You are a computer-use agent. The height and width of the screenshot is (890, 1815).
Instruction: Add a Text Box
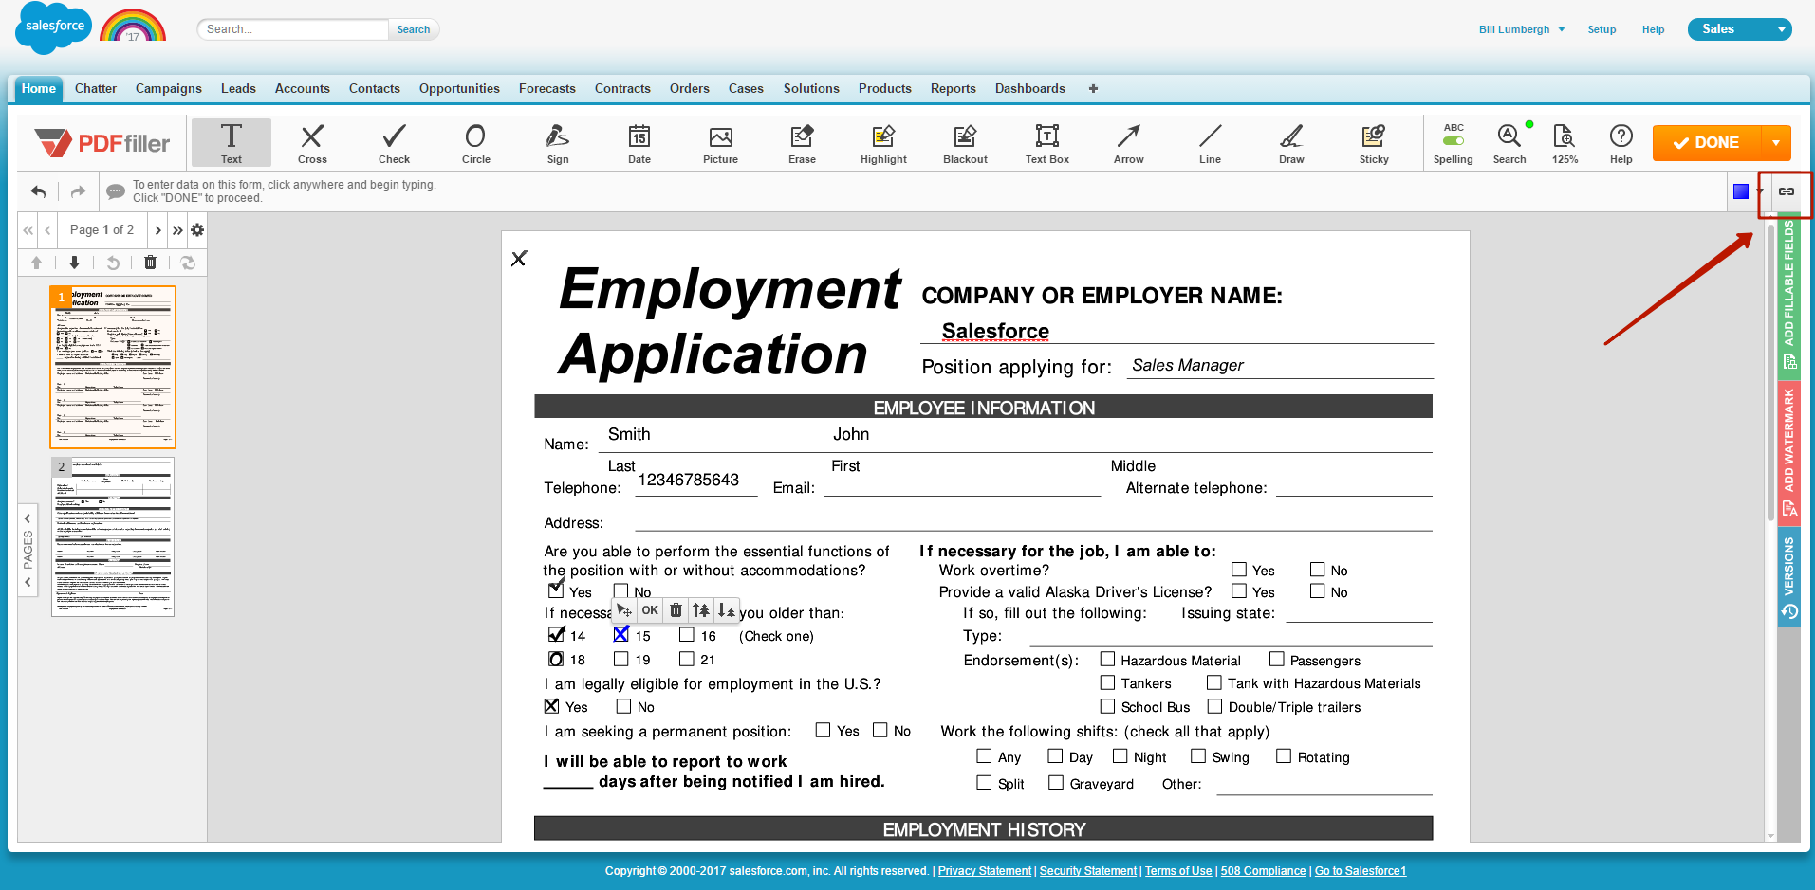pyautogui.click(x=1047, y=143)
